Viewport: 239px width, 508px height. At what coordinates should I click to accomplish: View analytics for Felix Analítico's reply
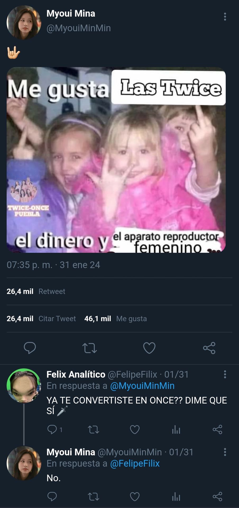176,429
